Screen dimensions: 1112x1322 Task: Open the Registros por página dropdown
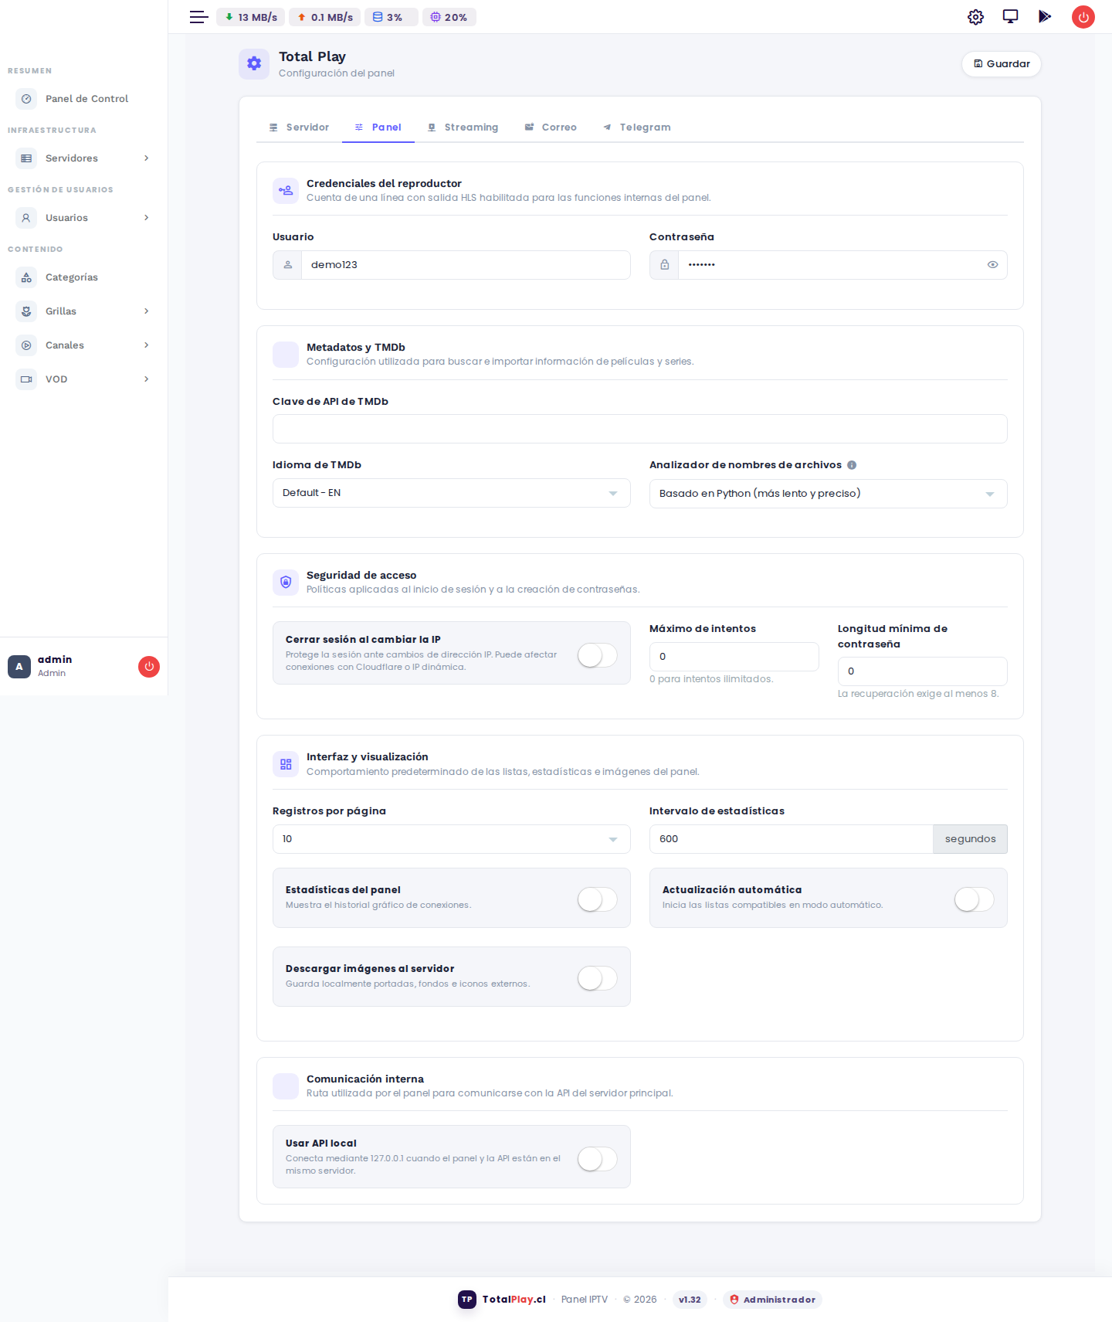452,839
